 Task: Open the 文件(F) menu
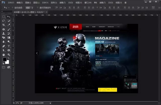click(11, 3)
